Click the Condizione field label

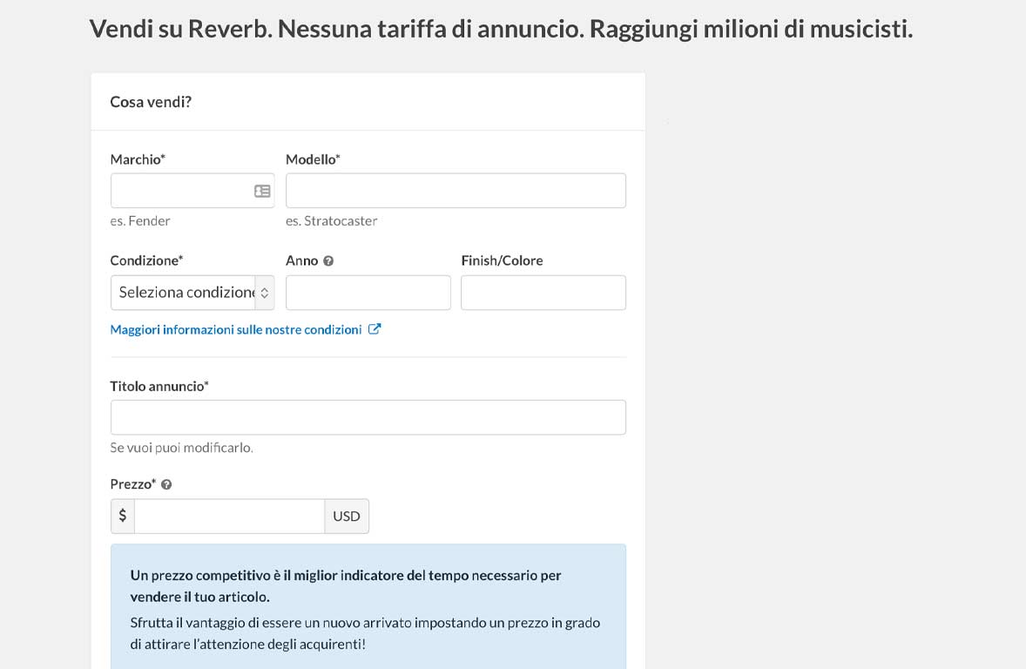point(146,260)
